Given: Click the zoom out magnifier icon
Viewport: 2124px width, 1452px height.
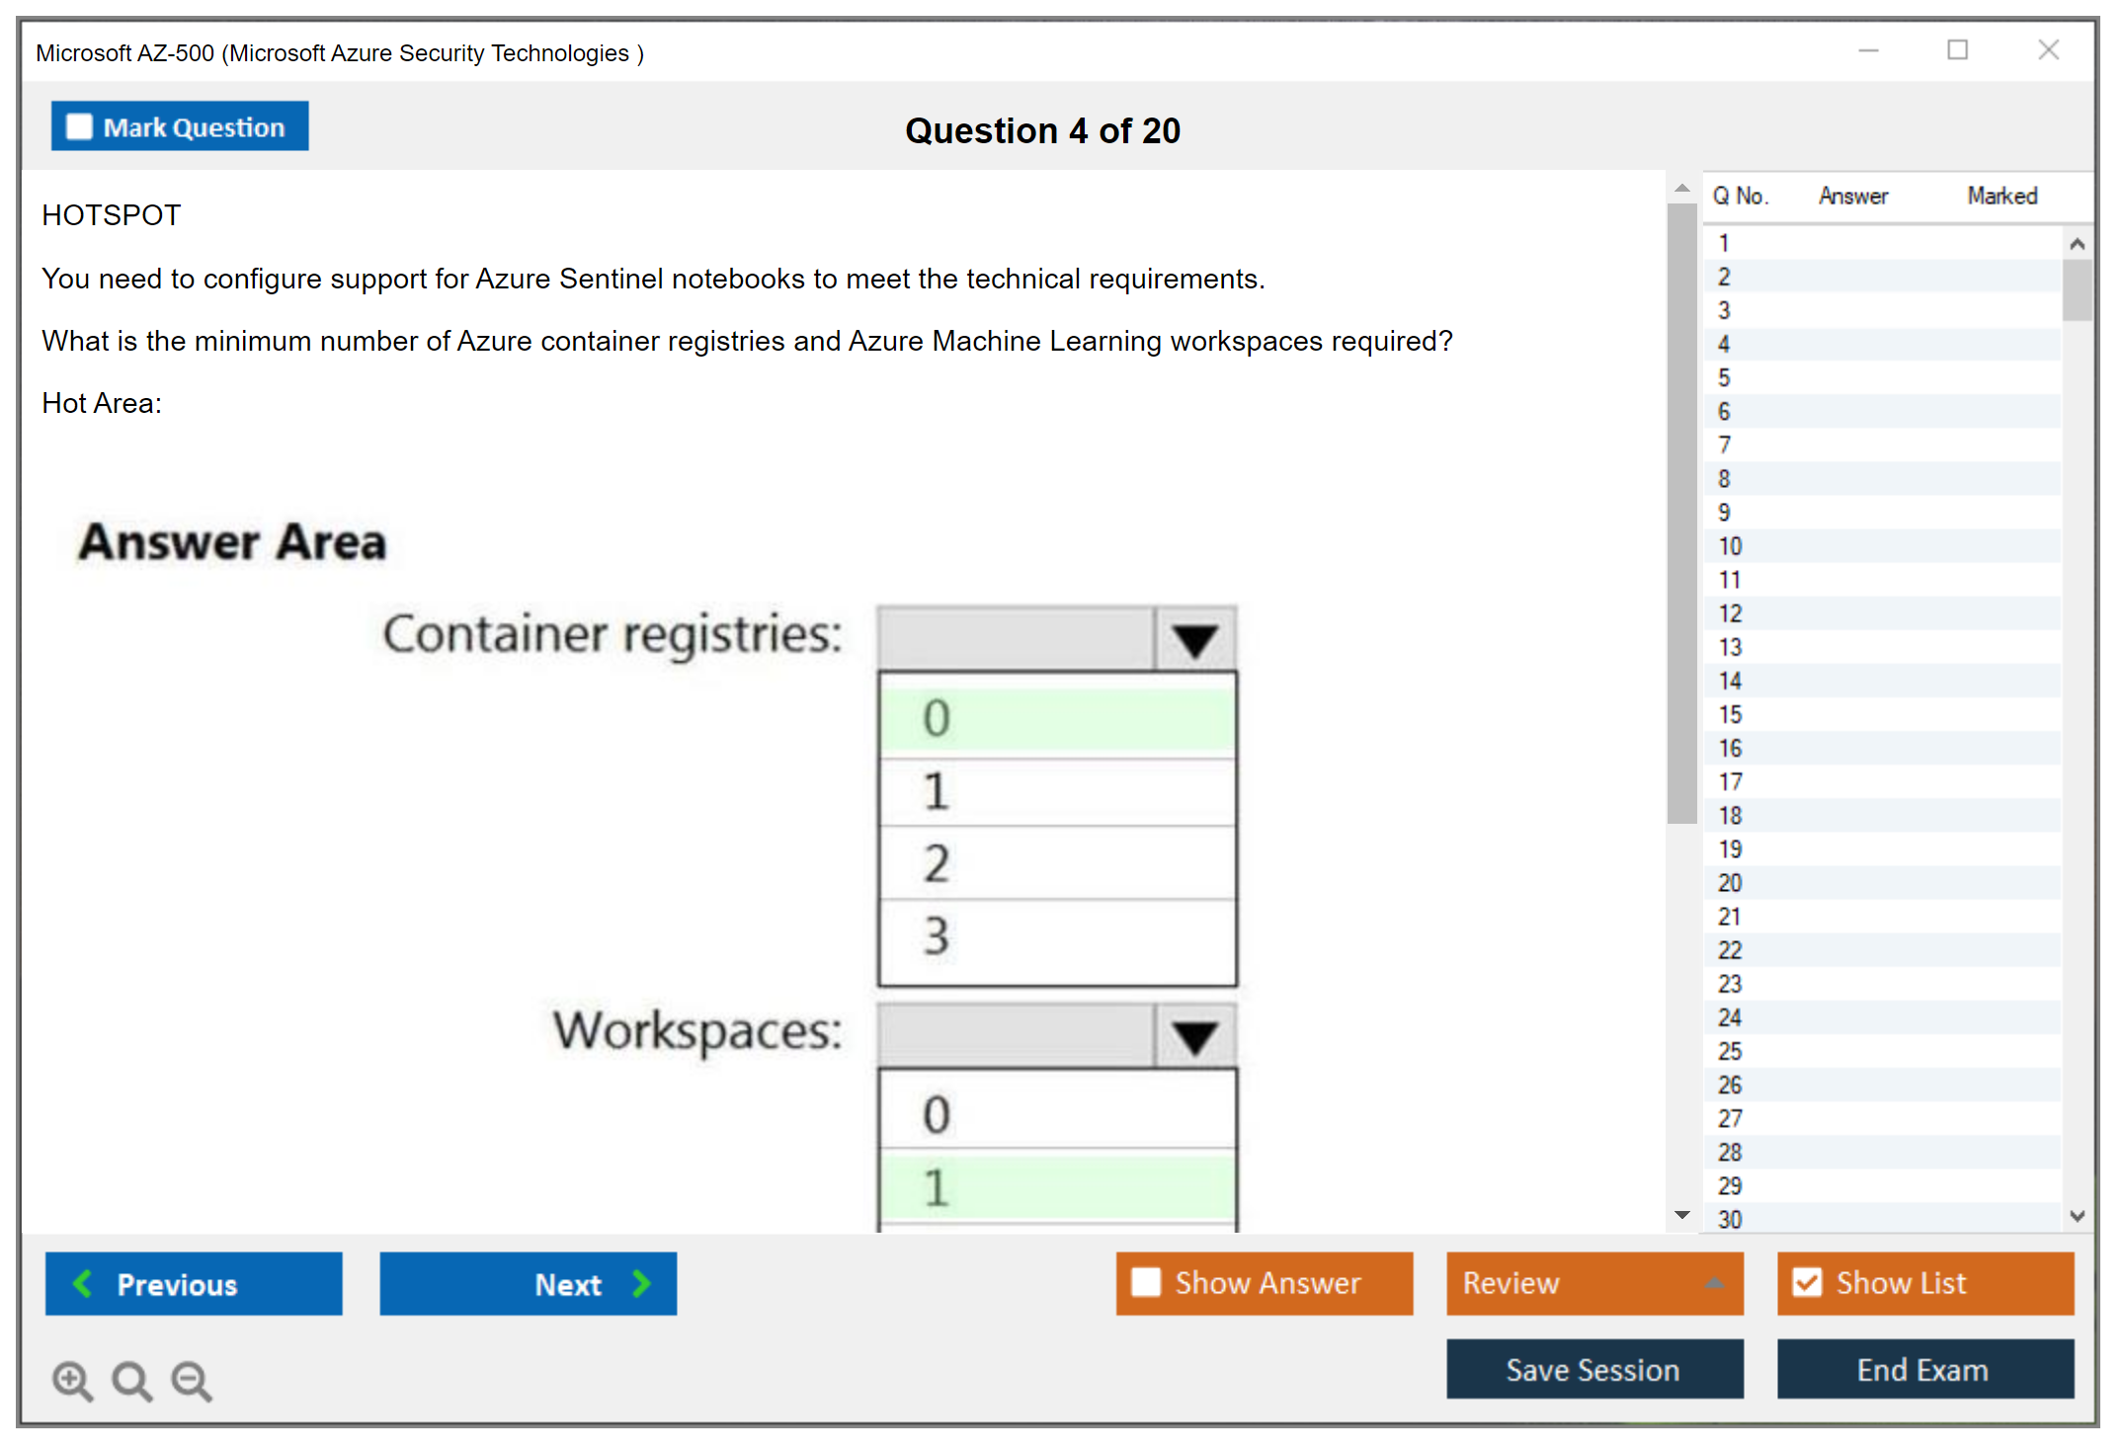Looking at the screenshot, I should (x=192, y=1380).
